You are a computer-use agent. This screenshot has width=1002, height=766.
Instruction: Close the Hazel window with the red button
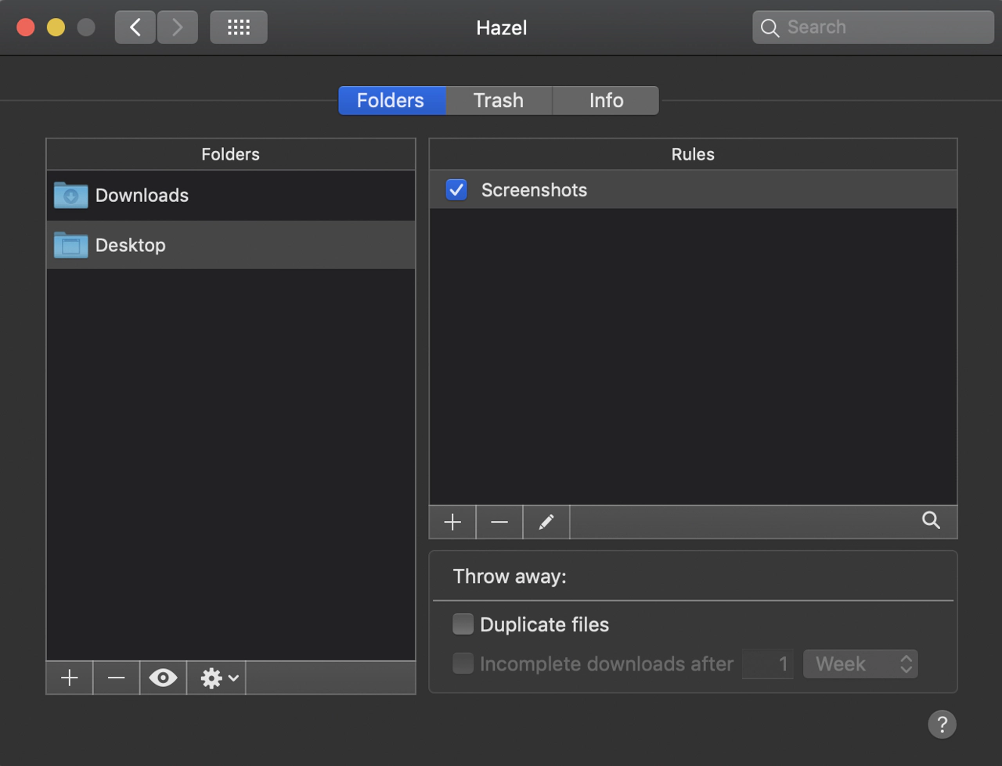(x=26, y=27)
